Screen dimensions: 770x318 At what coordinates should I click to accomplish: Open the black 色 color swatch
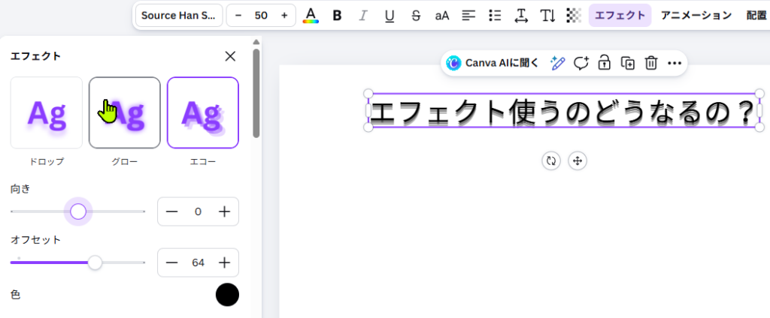pos(227,295)
